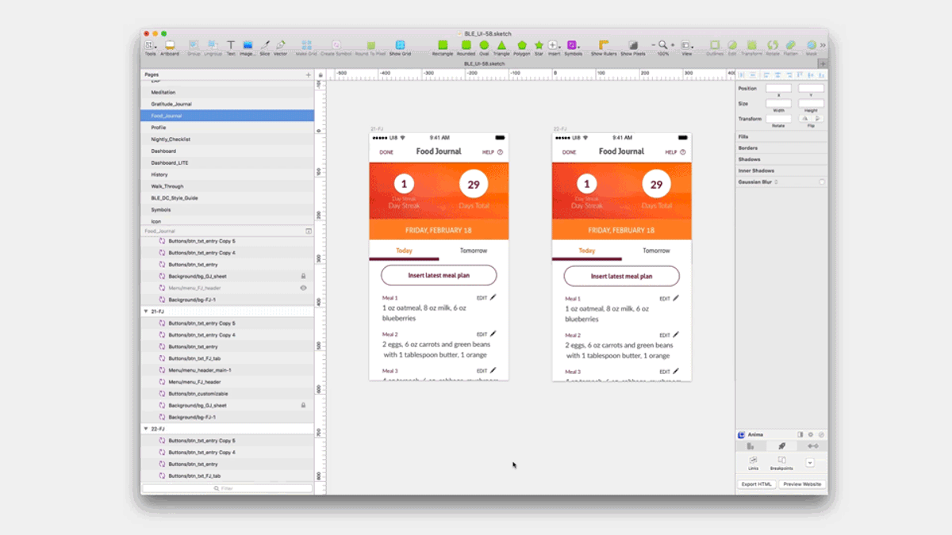The width and height of the screenshot is (952, 535).
Task: Click the Export HTML button
Action: 756,484
